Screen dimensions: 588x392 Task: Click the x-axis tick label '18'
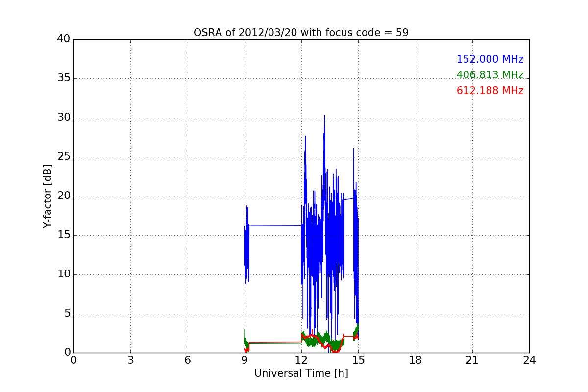click(416, 360)
